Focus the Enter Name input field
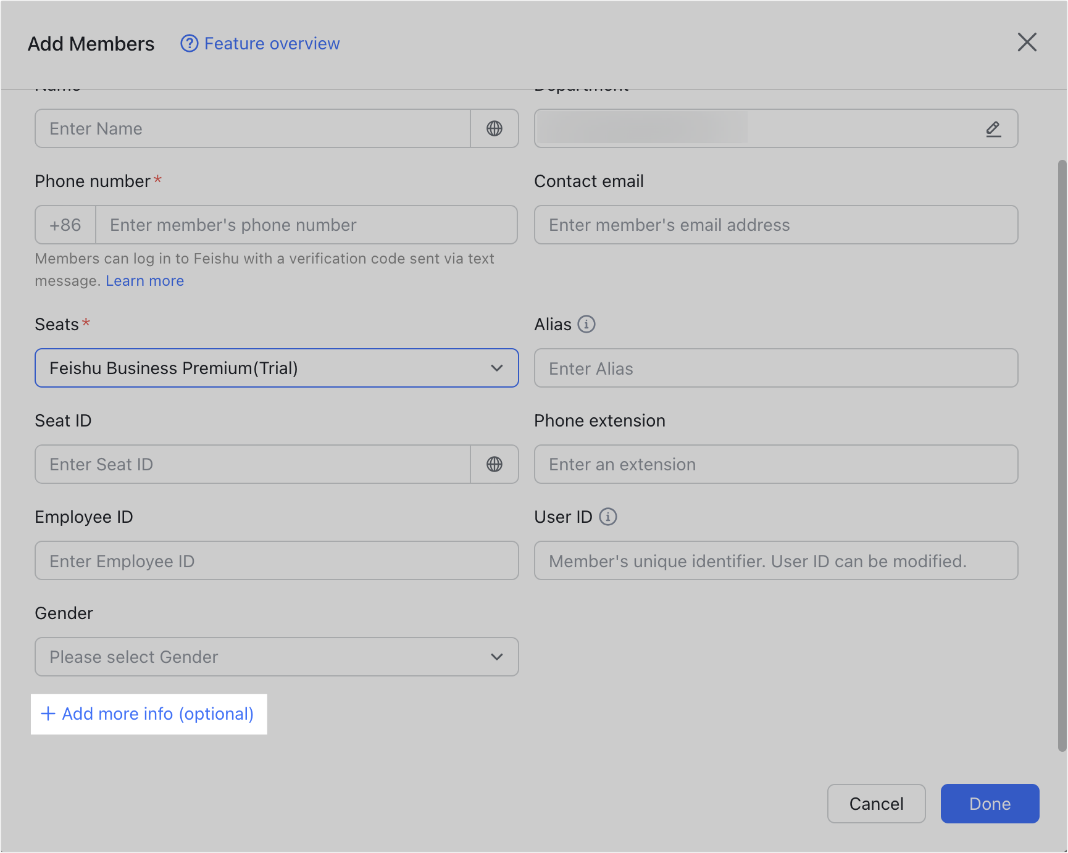Screen dimensions: 1068x853 pos(253,128)
